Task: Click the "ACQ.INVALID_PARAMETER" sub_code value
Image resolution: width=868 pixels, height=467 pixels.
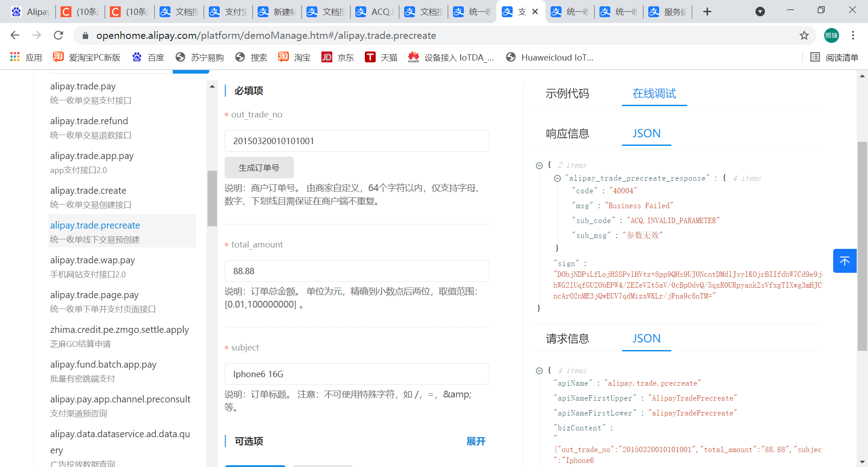Action: (x=673, y=221)
